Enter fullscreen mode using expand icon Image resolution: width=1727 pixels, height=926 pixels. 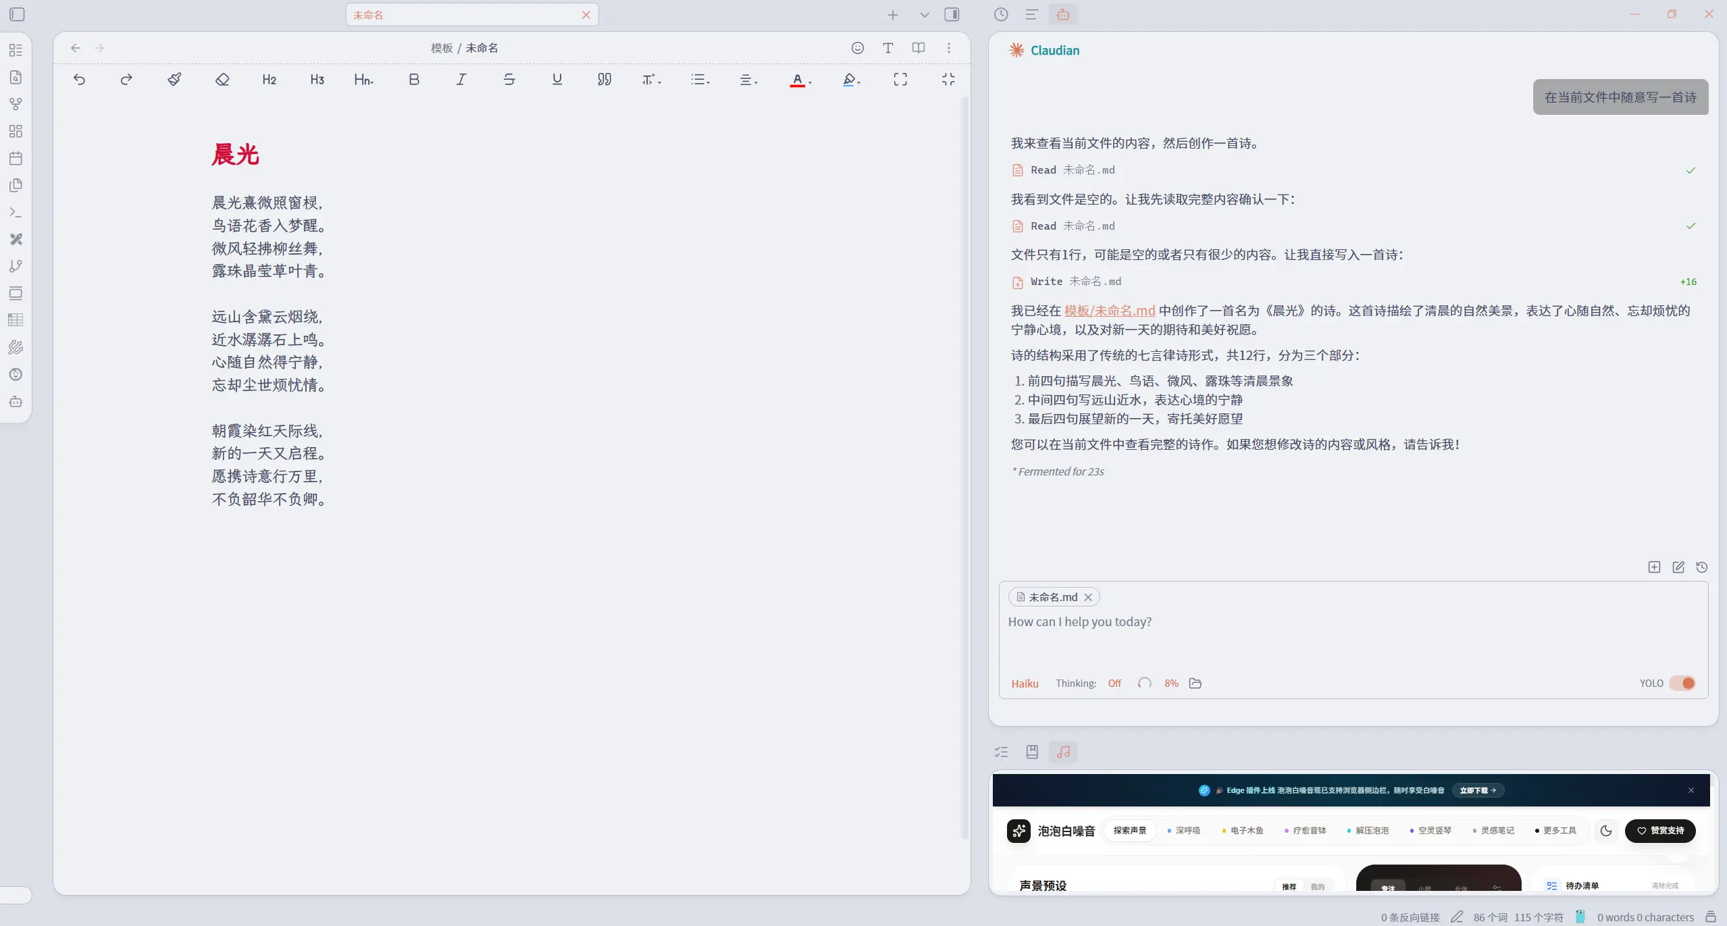(x=900, y=80)
